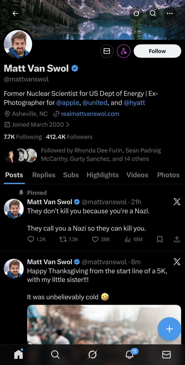Tap the pink subscribe person icon
The image size is (185, 365).
point(123,51)
